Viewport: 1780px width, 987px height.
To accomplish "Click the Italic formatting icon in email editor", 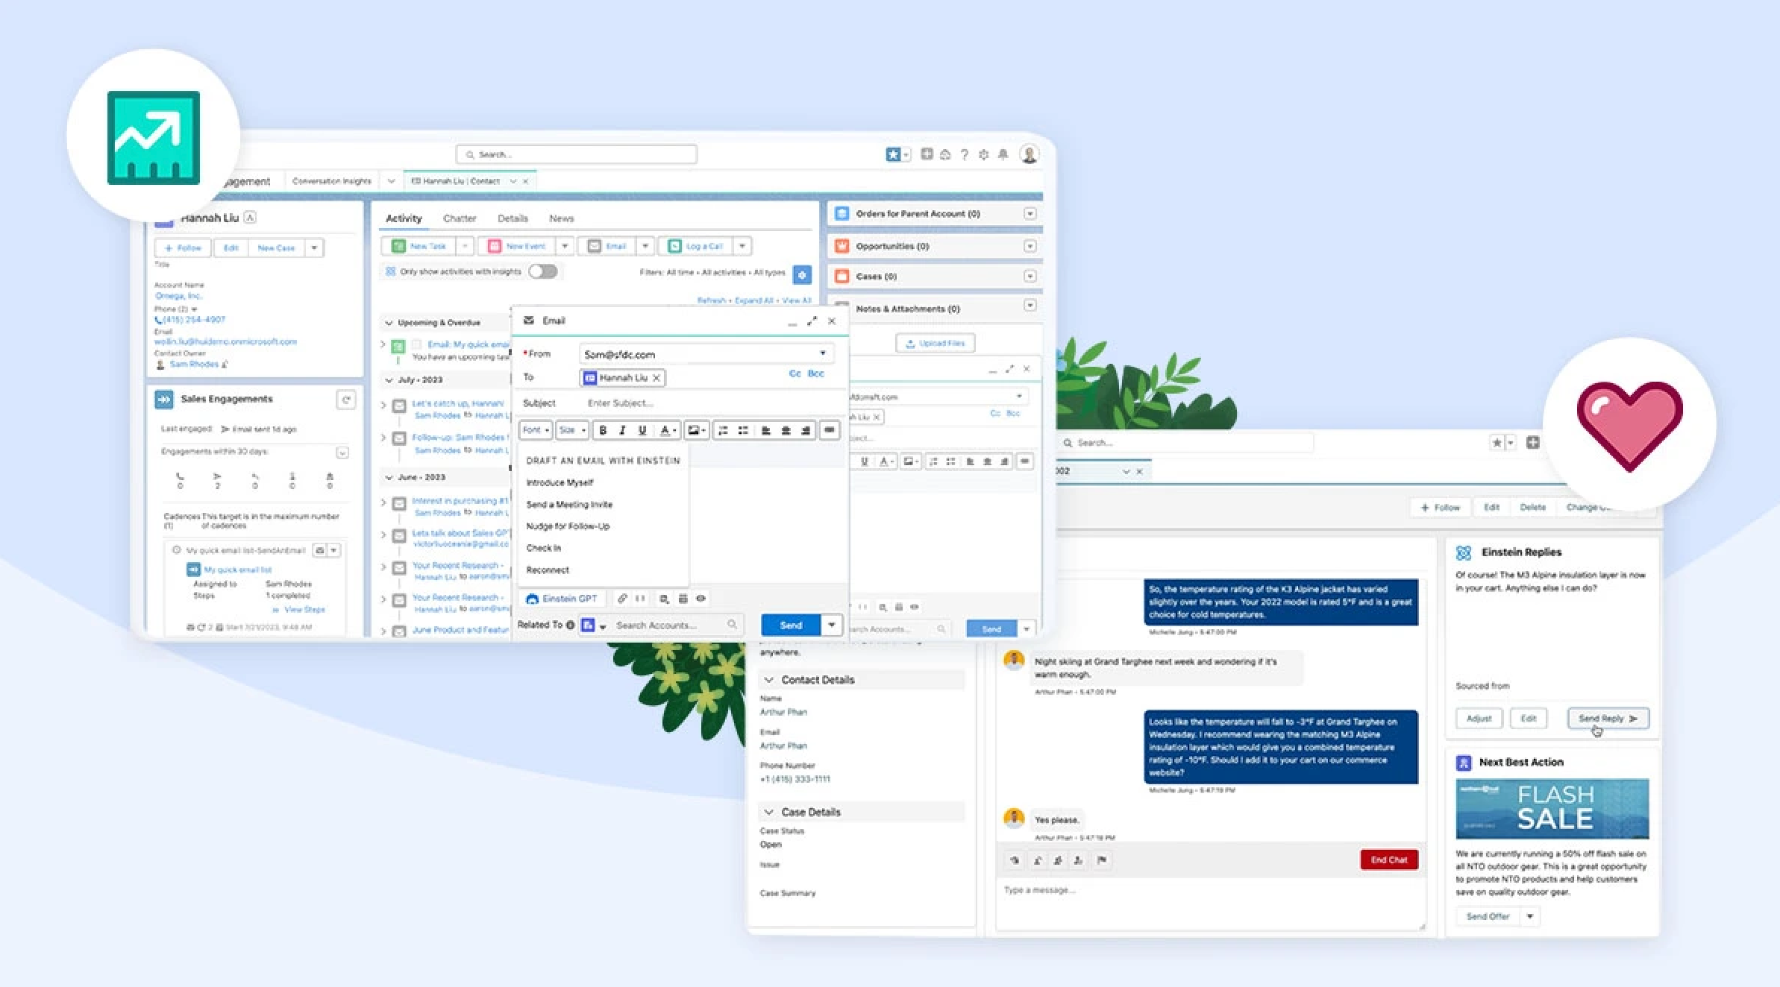I will 622,430.
